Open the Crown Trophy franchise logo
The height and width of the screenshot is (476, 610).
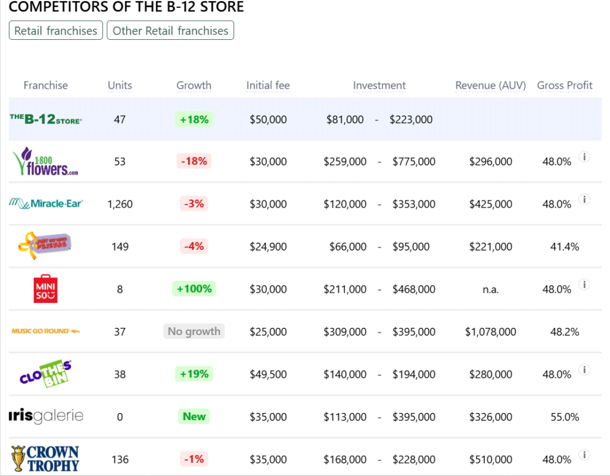pyautogui.click(x=45, y=459)
